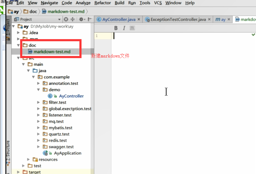Open the Window menu

(x=173, y=3)
